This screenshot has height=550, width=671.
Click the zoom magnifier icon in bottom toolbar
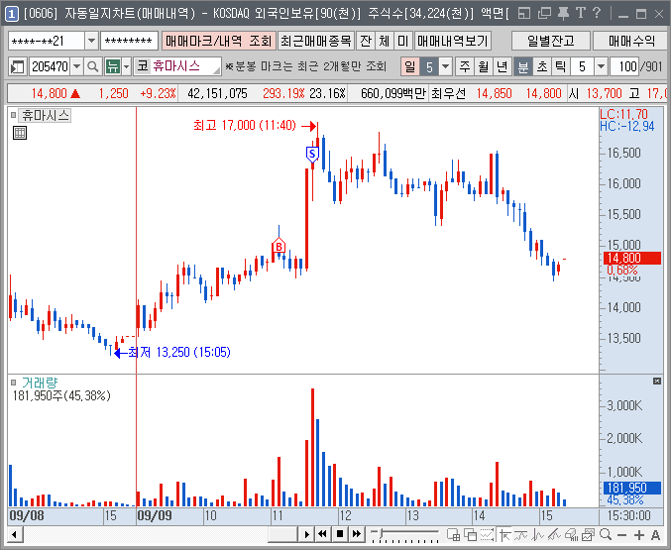pyautogui.click(x=606, y=534)
